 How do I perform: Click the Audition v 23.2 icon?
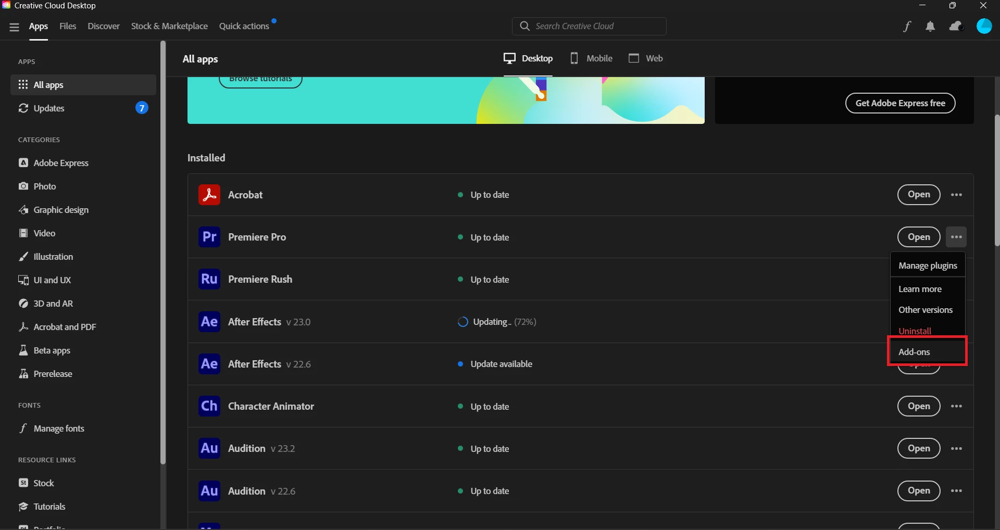click(209, 448)
